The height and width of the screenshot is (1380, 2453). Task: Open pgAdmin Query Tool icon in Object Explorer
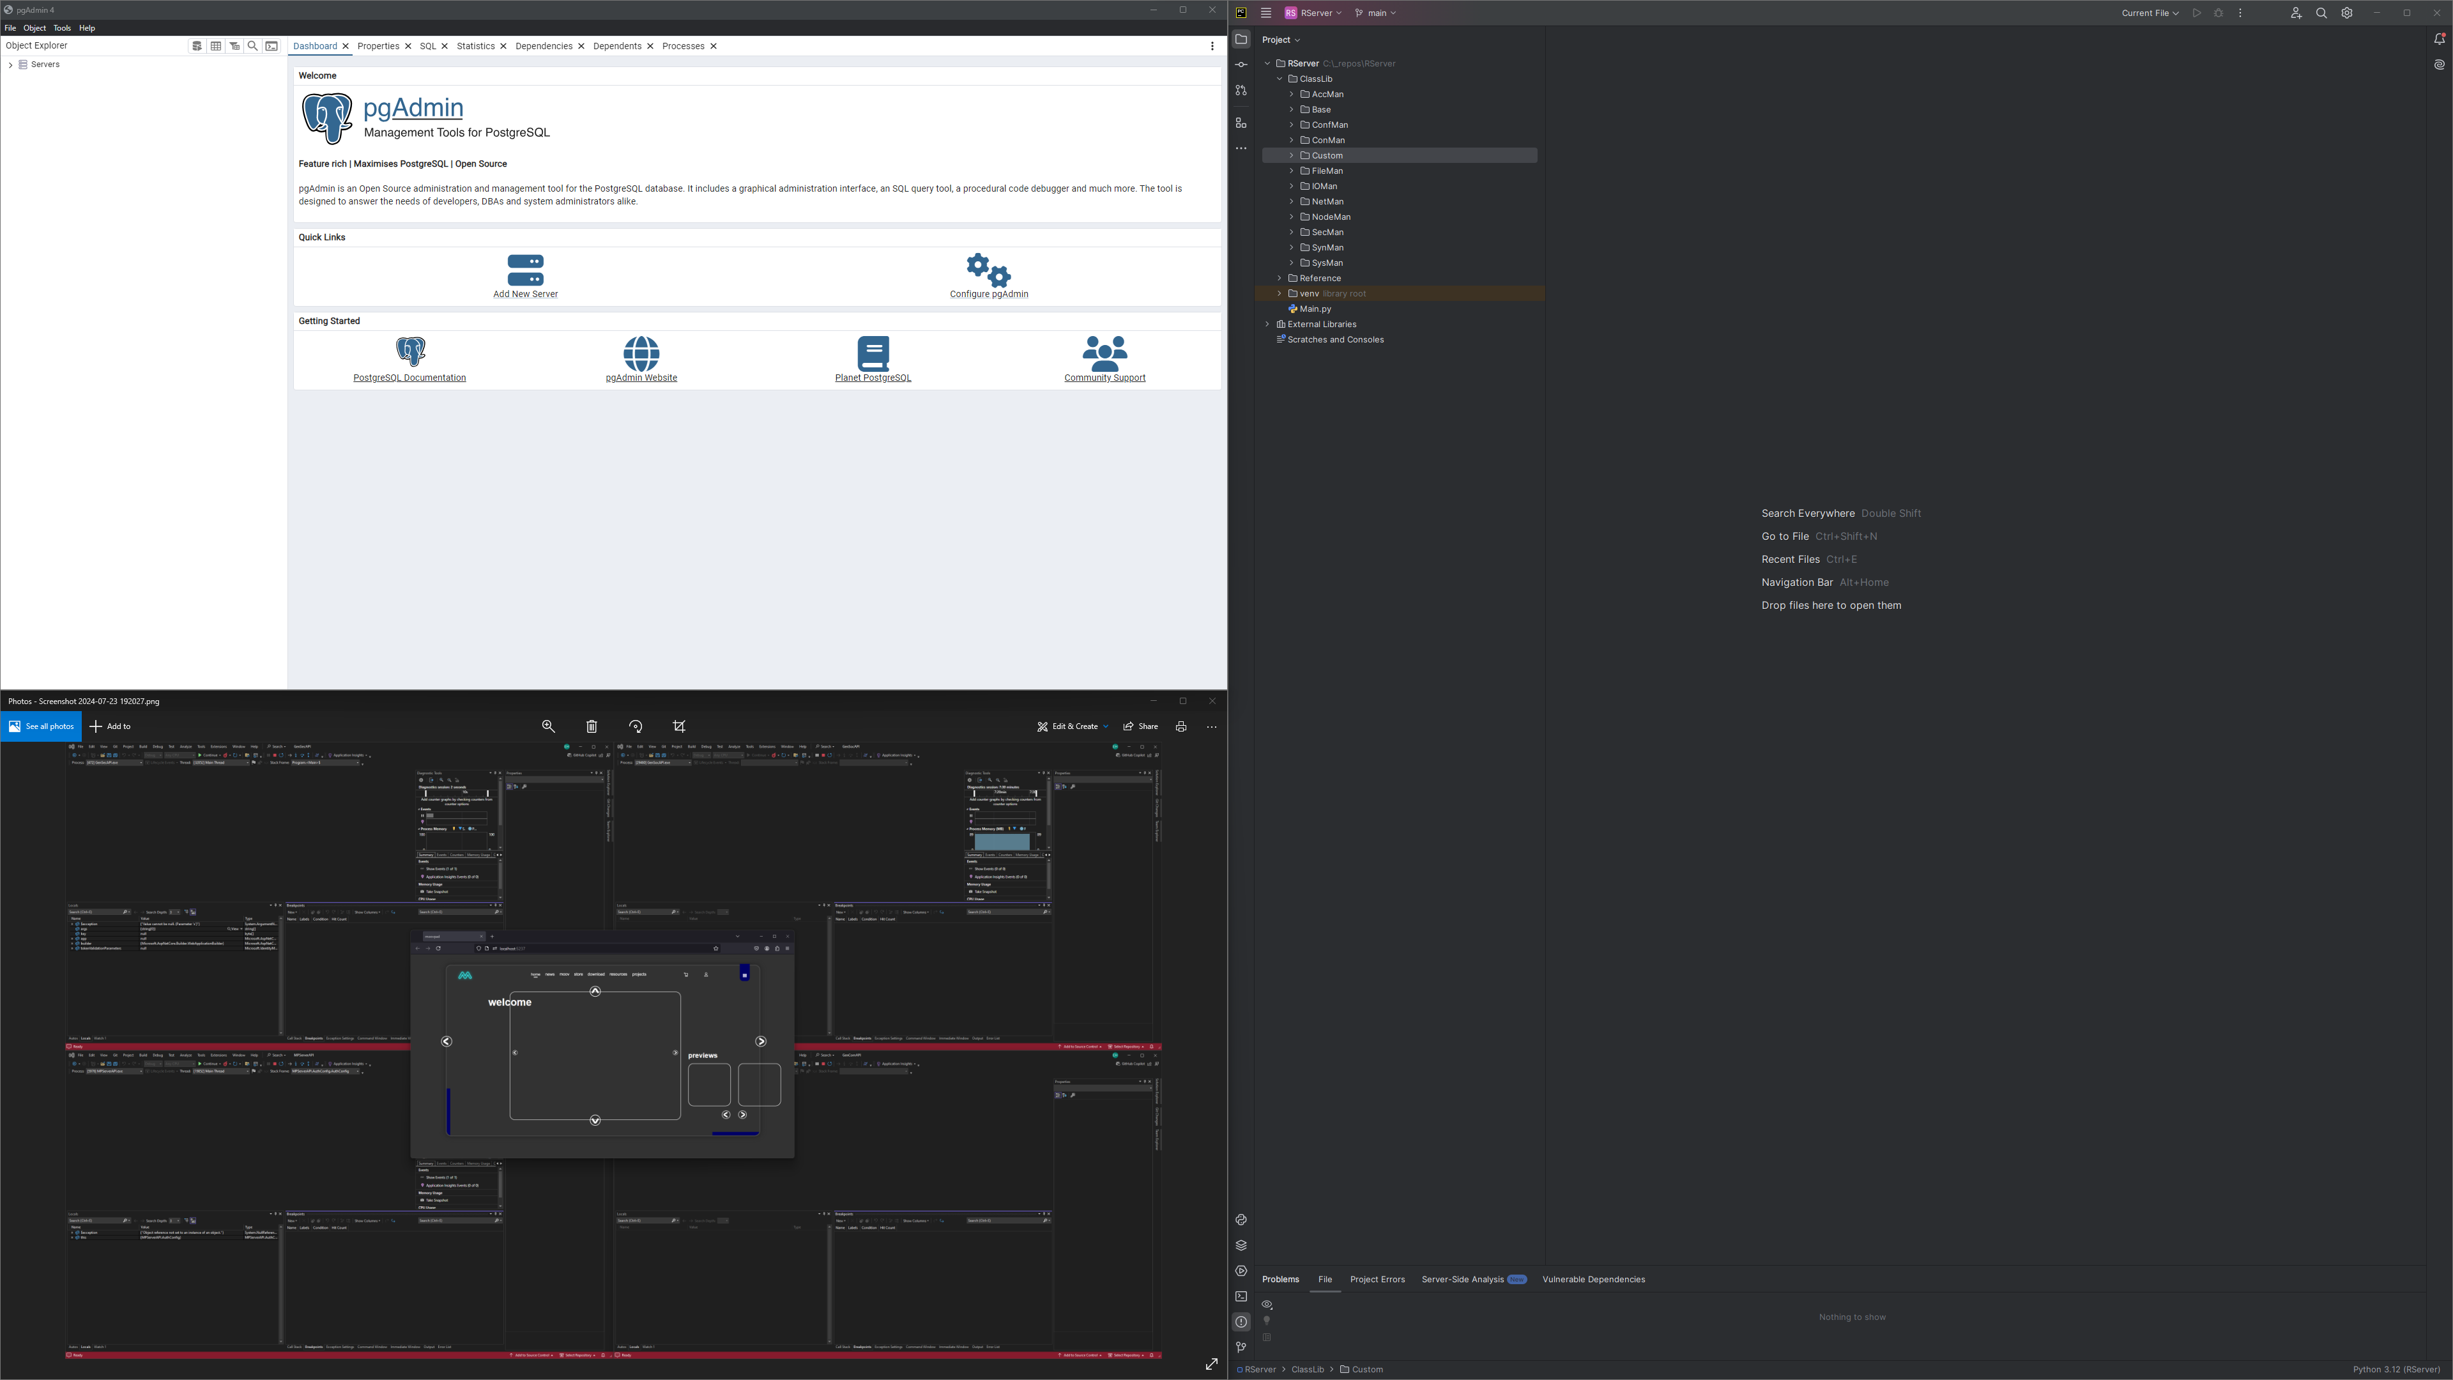[197, 46]
